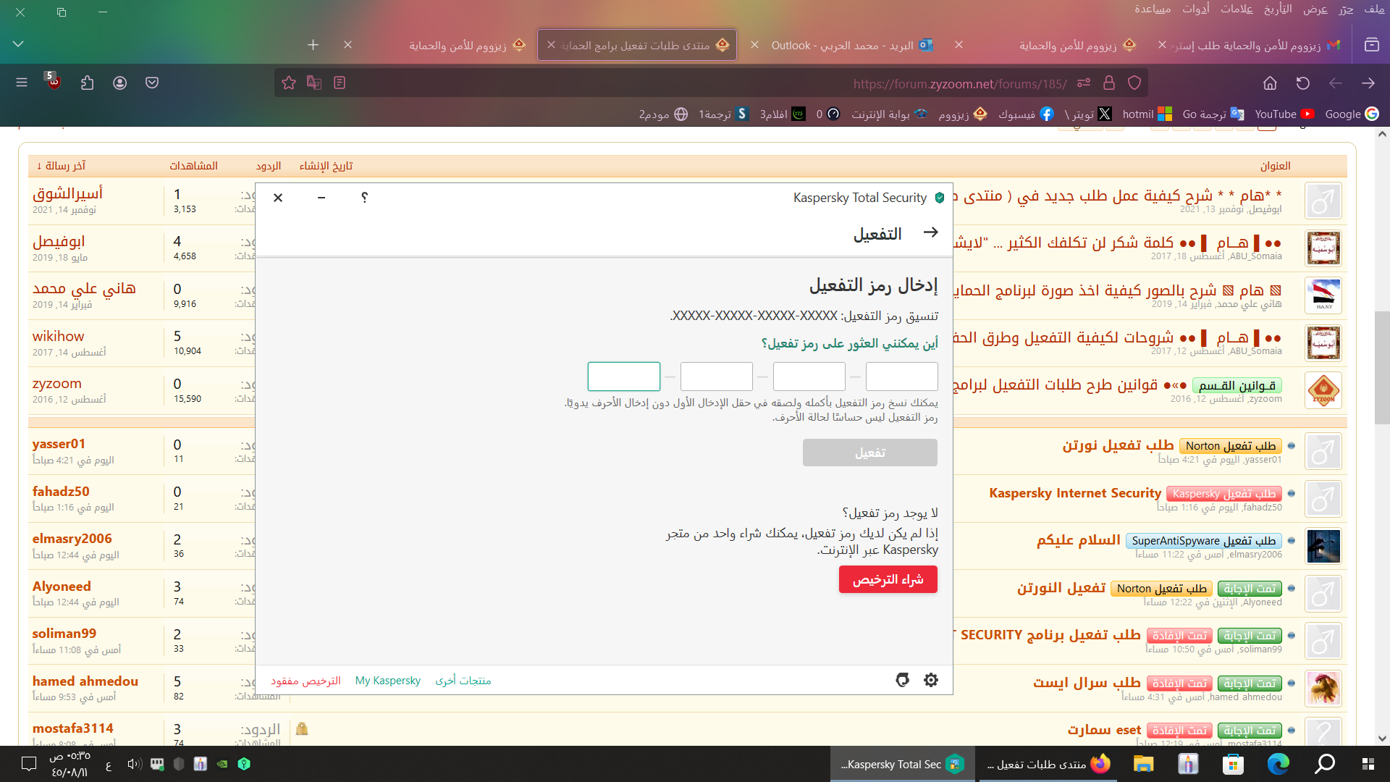Screen dimensions: 1390x782
Task: Click the page vertical scrollbar
Action: pyautogui.click(x=1382, y=367)
